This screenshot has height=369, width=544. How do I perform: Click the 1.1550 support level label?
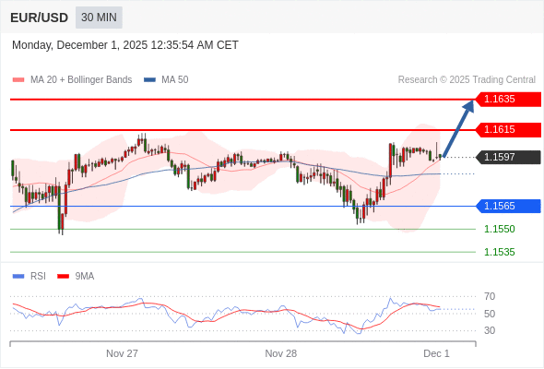[500, 229]
